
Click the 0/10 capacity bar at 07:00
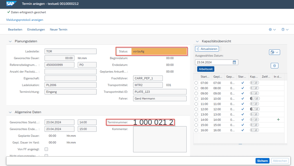point(254,83)
